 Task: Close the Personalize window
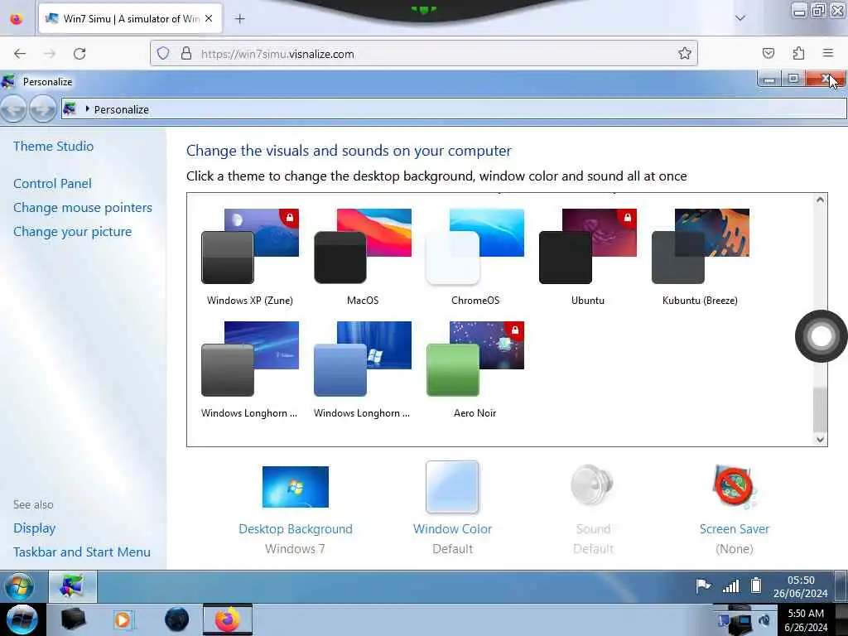click(825, 79)
